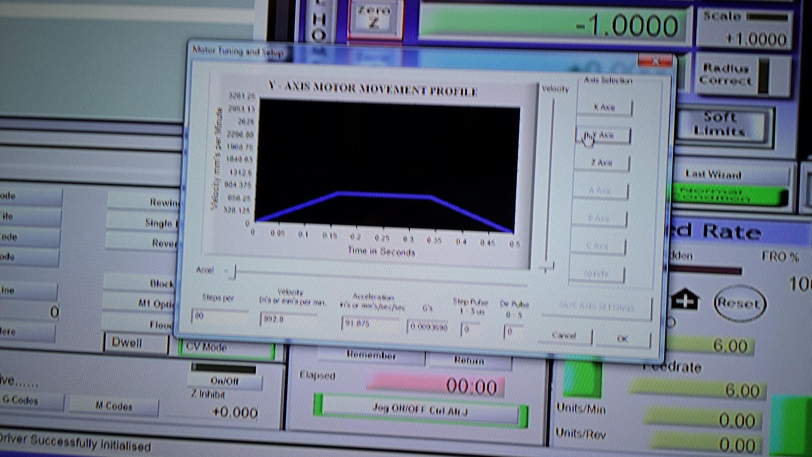The width and height of the screenshot is (812, 457).
Task: Click the Step Pulse input field
Action: coord(471,328)
